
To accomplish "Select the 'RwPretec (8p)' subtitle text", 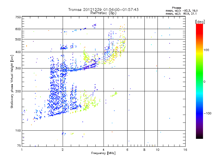I will point(103,13).
